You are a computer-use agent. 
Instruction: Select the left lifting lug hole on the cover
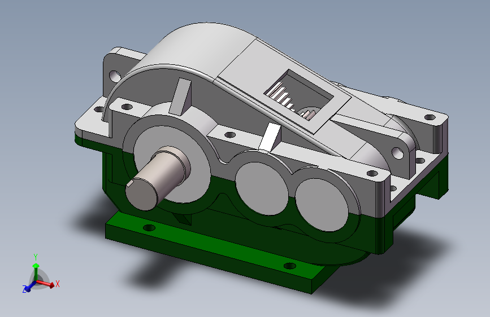click(x=114, y=76)
